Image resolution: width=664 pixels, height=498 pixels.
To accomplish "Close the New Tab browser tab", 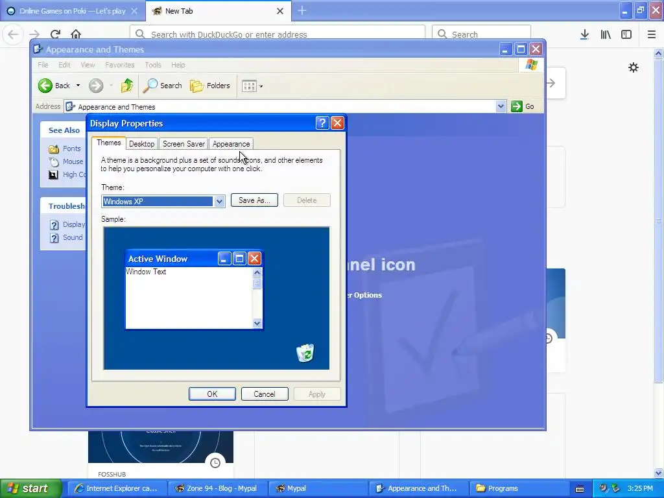I will coord(280,11).
